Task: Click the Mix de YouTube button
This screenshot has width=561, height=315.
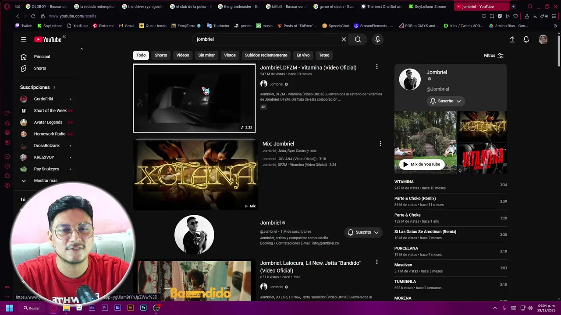Action: coord(422,164)
